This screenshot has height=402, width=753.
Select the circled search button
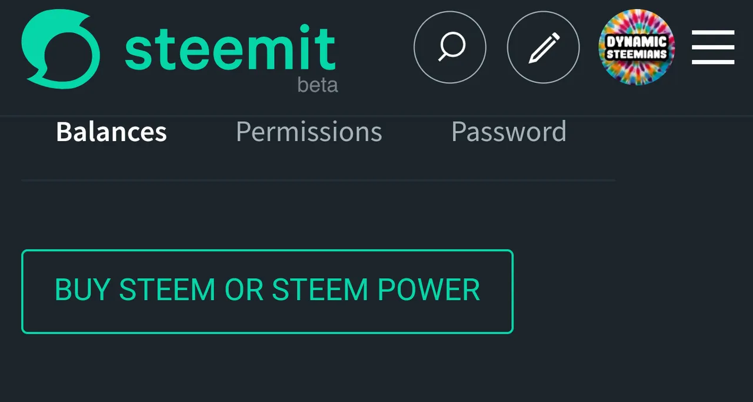(x=450, y=47)
